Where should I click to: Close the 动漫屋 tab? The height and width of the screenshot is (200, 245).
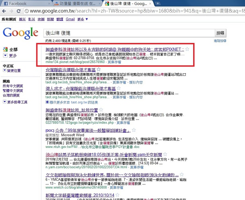coord(100,3)
